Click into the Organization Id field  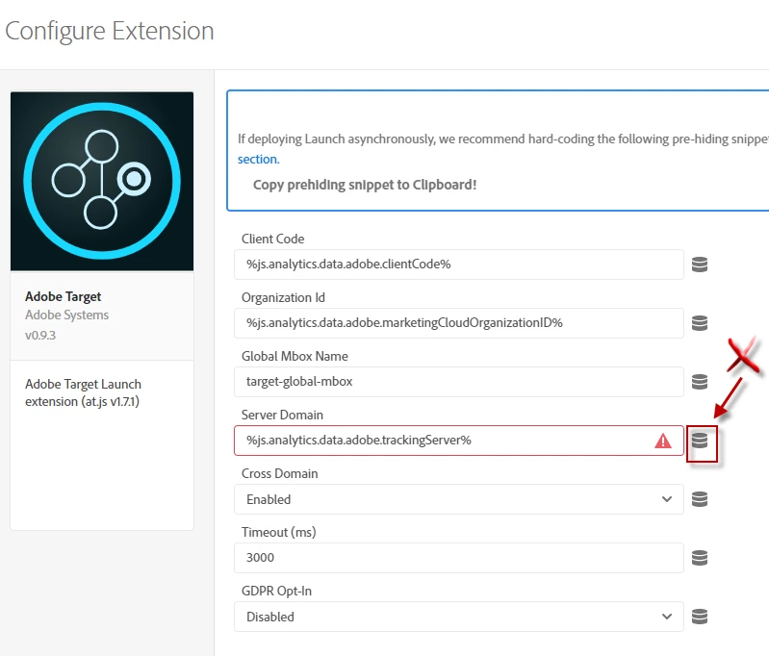coord(458,323)
